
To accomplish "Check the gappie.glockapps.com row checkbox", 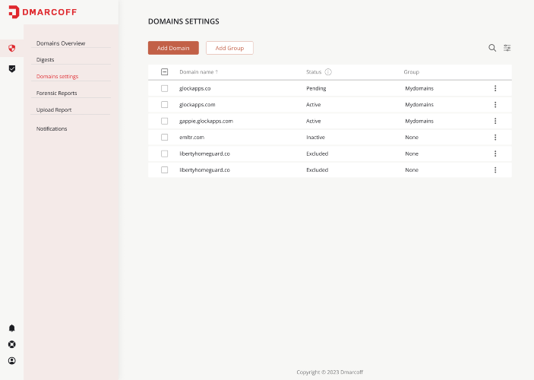I will point(165,121).
